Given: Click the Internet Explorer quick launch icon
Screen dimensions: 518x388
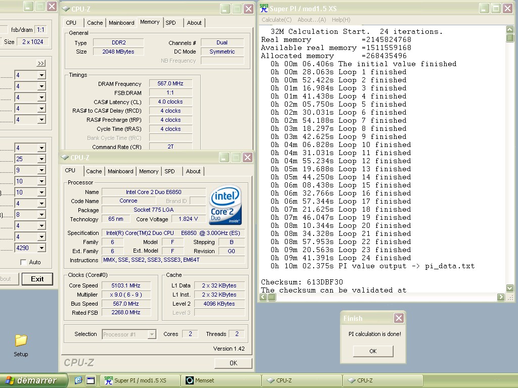Looking at the screenshot, I should click(x=78, y=380).
